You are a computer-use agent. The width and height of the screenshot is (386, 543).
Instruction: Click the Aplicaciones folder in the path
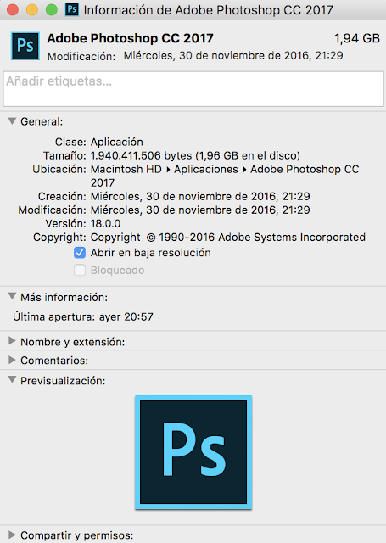(206, 170)
